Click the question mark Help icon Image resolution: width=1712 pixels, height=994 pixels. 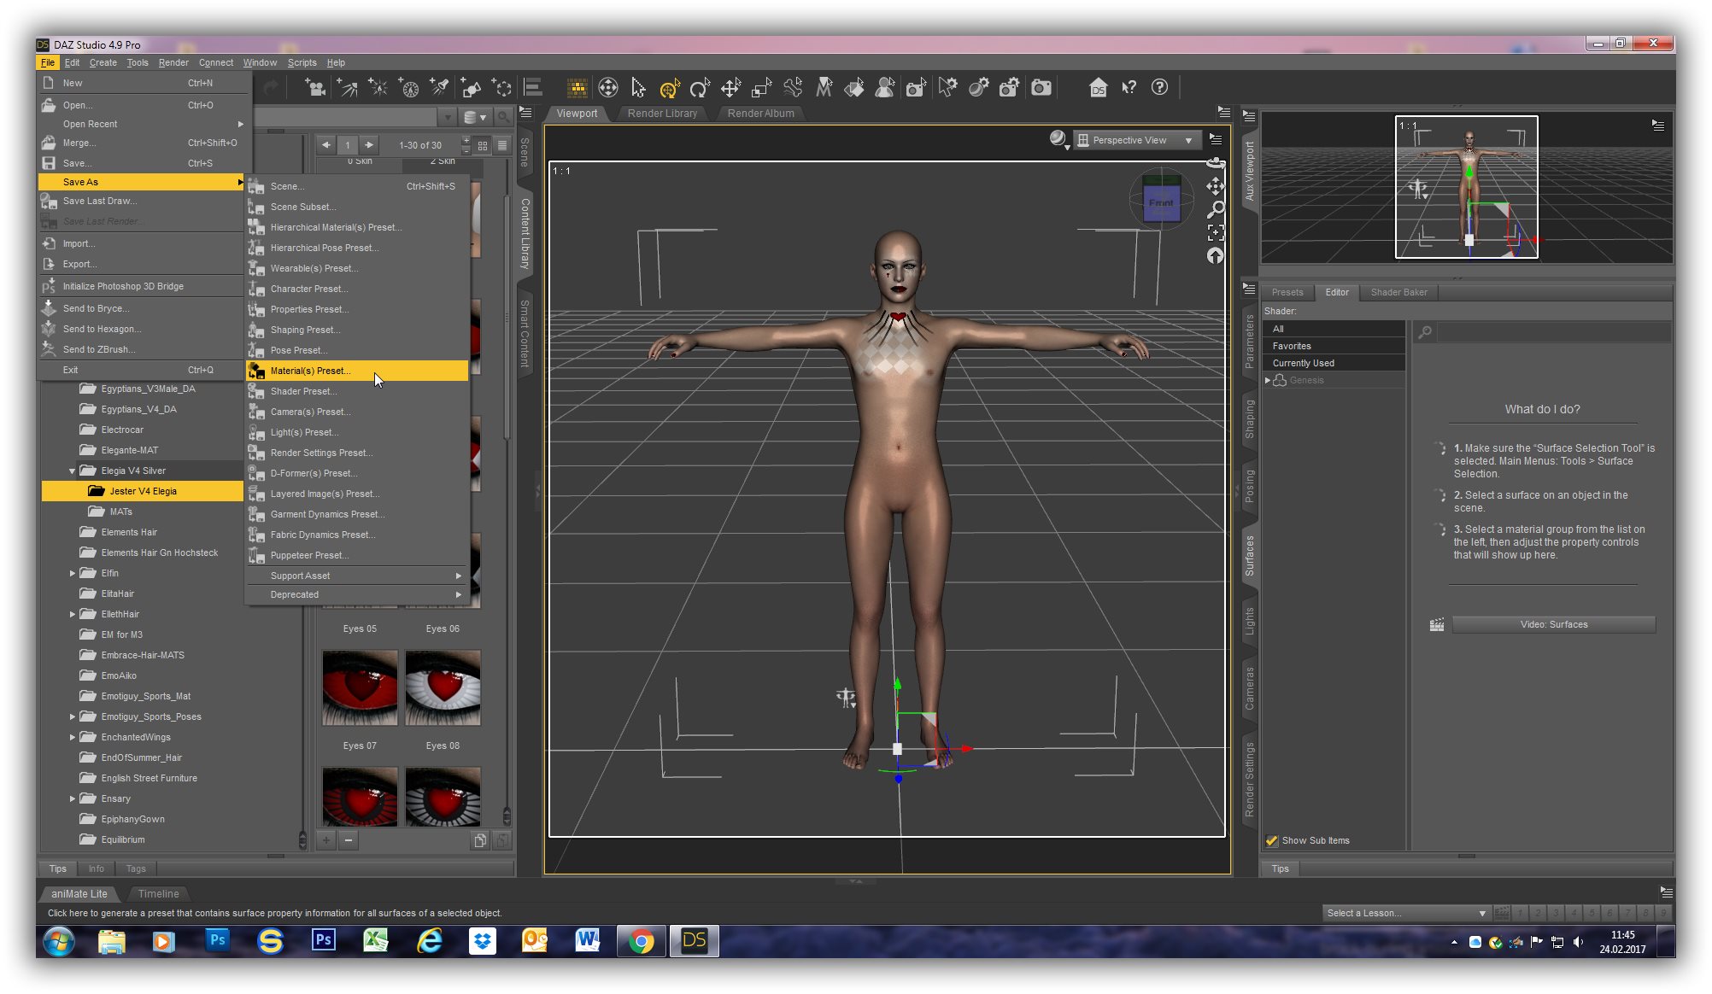[x=1159, y=87]
